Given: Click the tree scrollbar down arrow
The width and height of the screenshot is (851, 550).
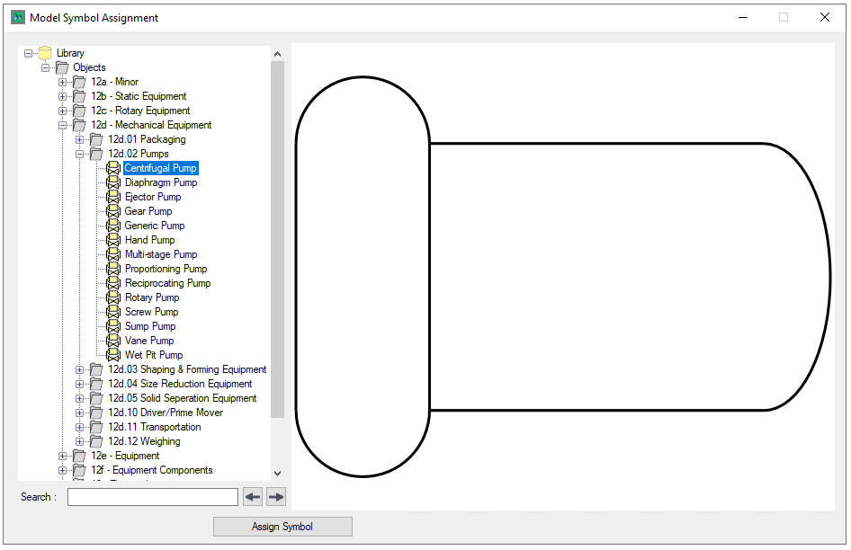Looking at the screenshot, I should pyautogui.click(x=277, y=473).
